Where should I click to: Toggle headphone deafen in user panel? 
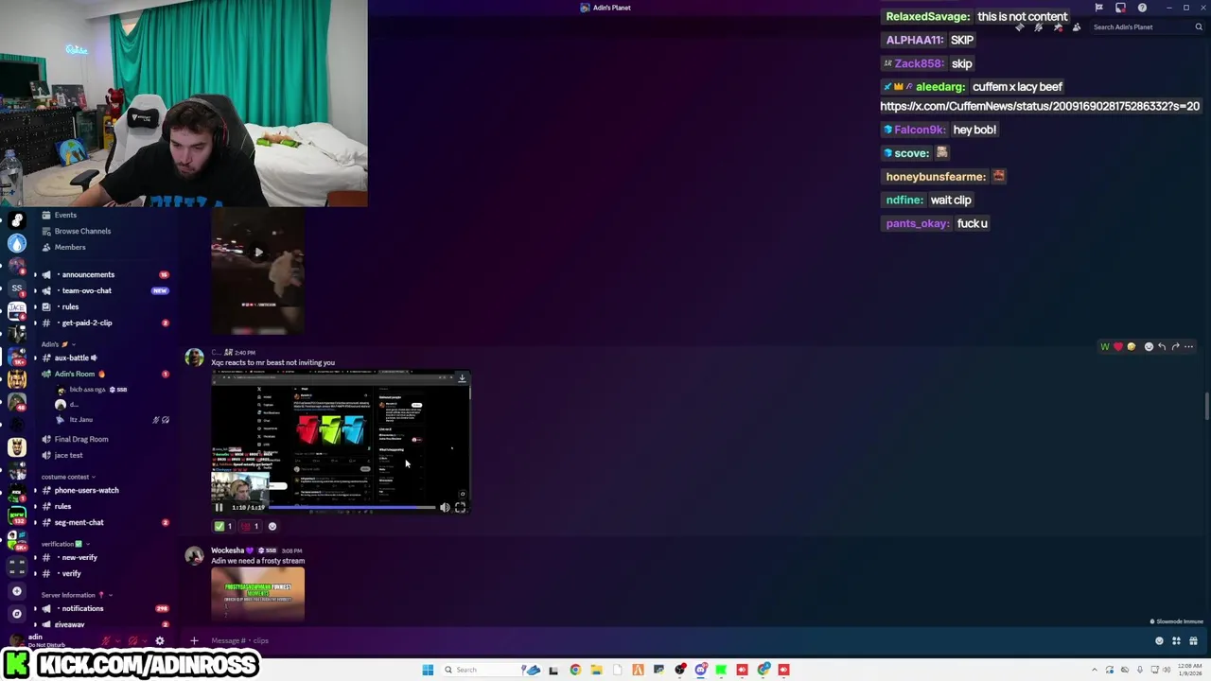[x=132, y=640]
